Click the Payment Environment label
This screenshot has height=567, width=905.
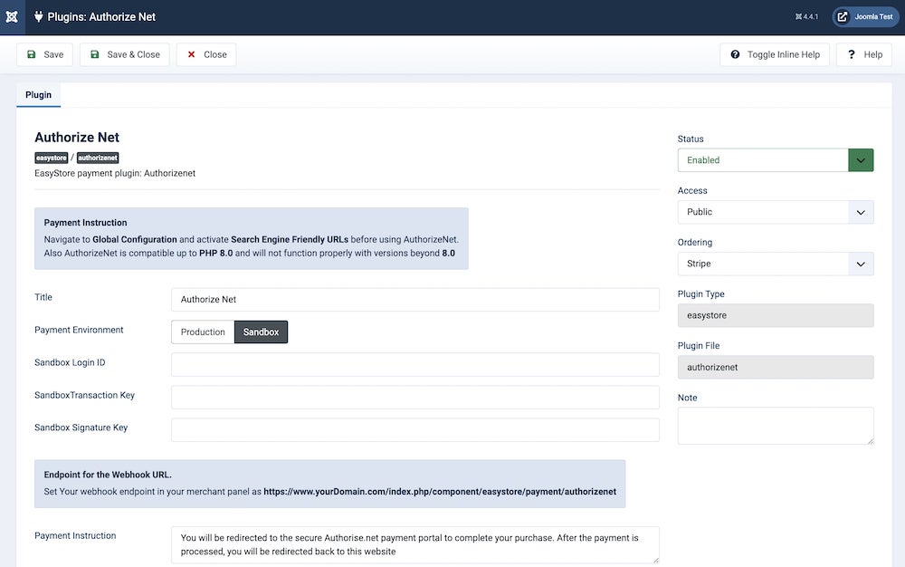tap(79, 330)
